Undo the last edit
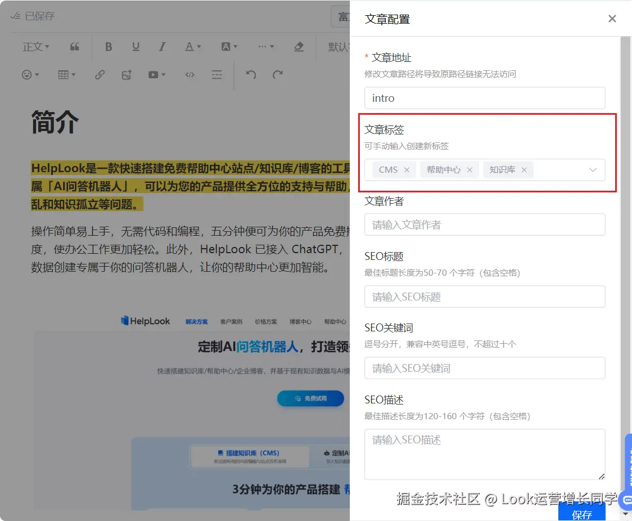The height and width of the screenshot is (521, 632). click(251, 75)
